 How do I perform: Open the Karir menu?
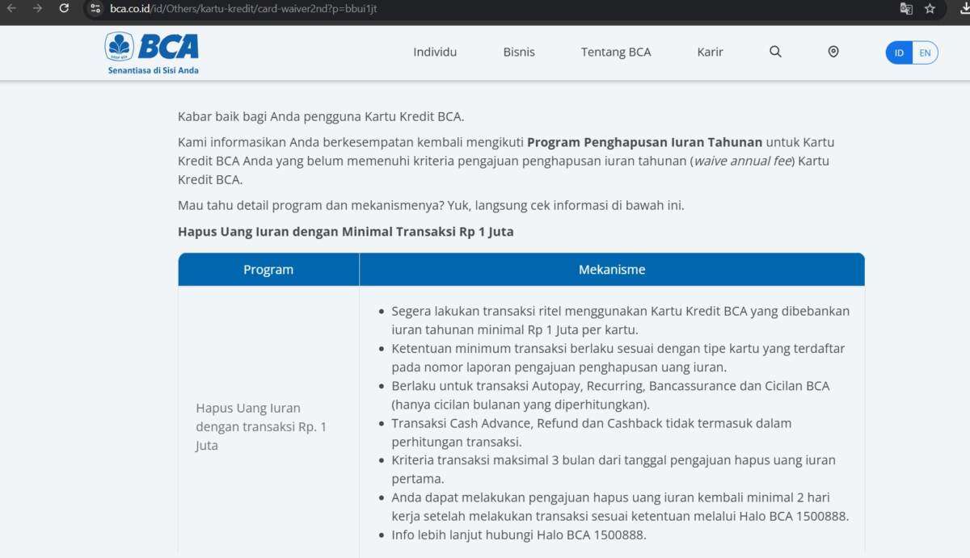(710, 52)
